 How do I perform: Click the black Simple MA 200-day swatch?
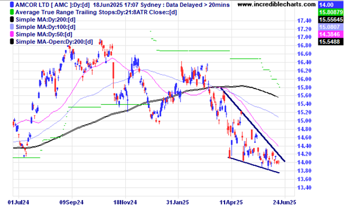(12, 19)
